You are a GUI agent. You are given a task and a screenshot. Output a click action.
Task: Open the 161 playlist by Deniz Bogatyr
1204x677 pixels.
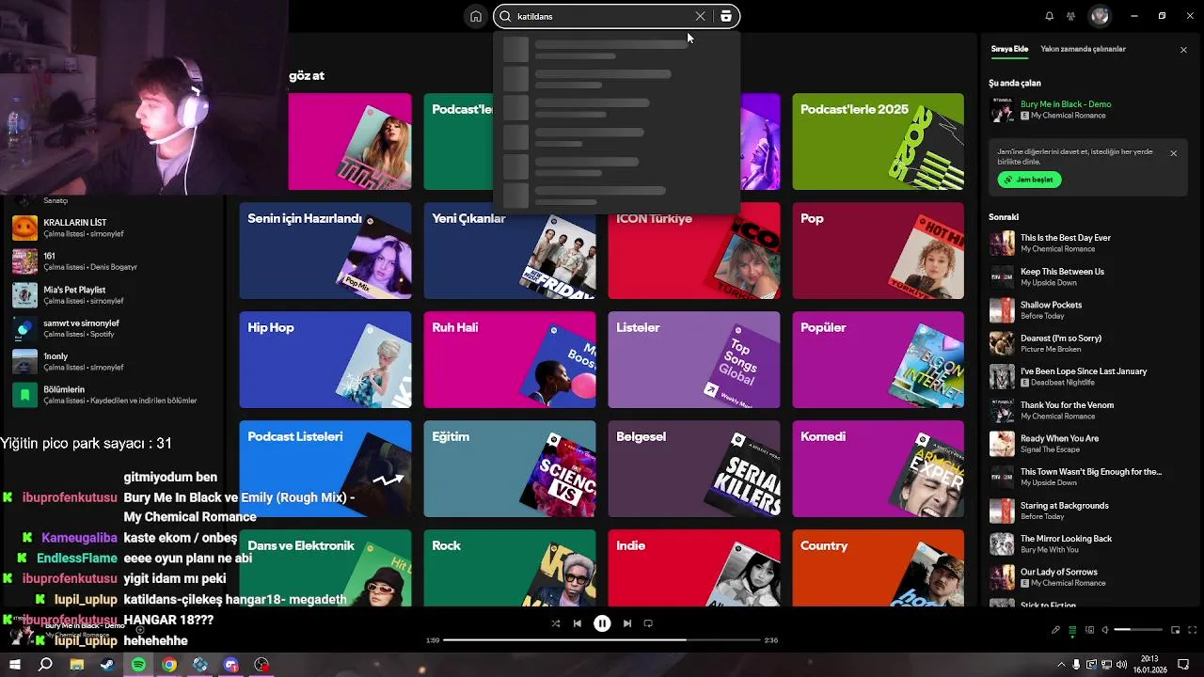pyautogui.click(x=113, y=261)
